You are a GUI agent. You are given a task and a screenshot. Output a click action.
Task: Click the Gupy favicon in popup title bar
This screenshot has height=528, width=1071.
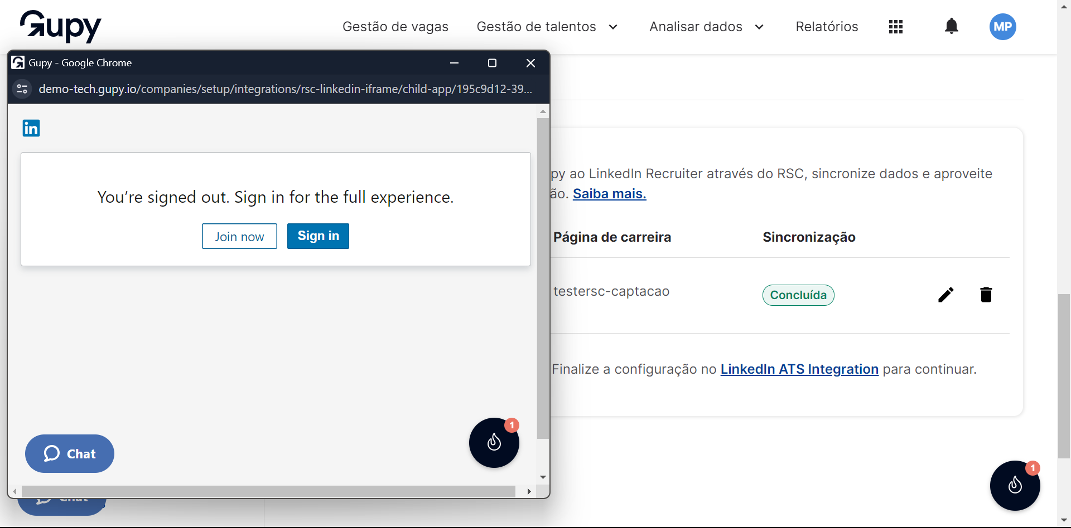18,62
